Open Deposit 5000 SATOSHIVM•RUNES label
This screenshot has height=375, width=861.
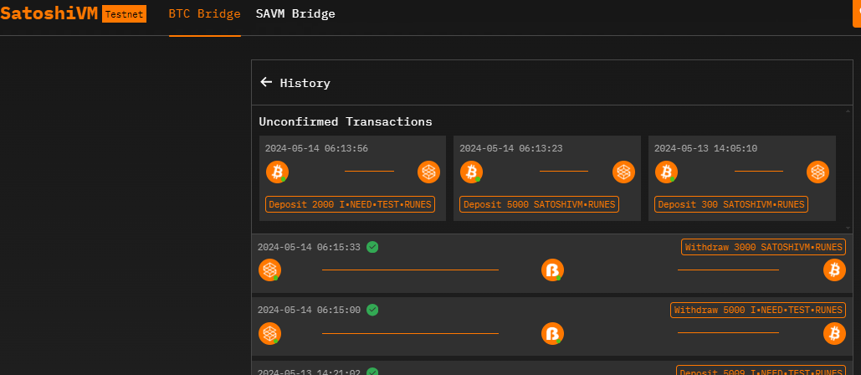tap(539, 204)
